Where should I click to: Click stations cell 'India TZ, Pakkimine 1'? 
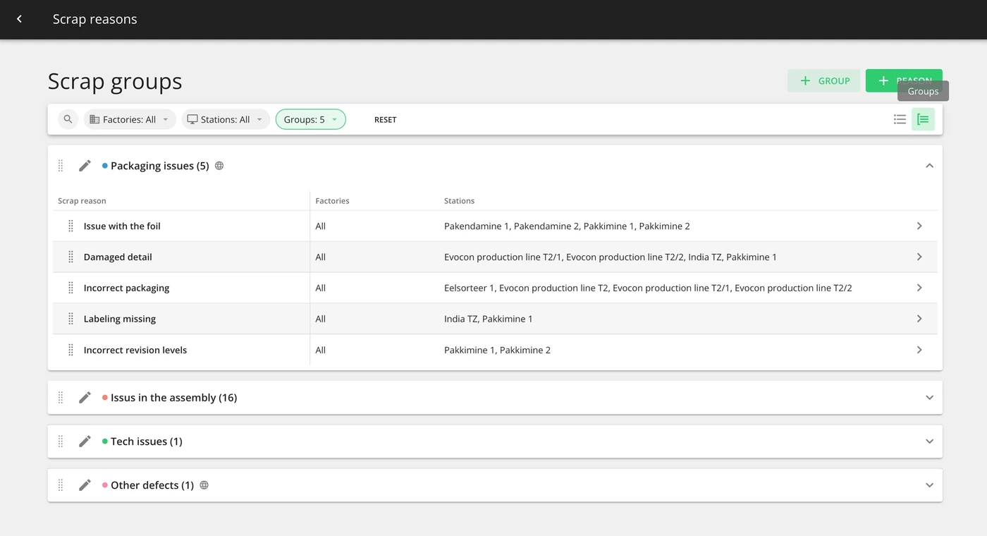[x=489, y=319]
